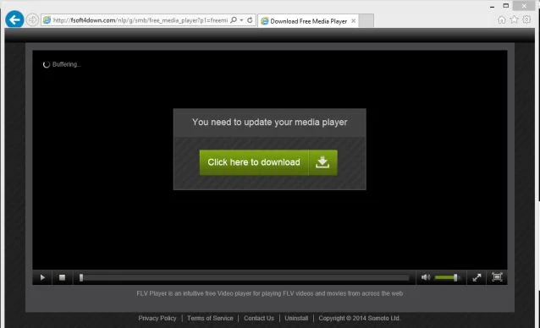Open the browser Home icon
This screenshot has width=540, height=328.
502,19
